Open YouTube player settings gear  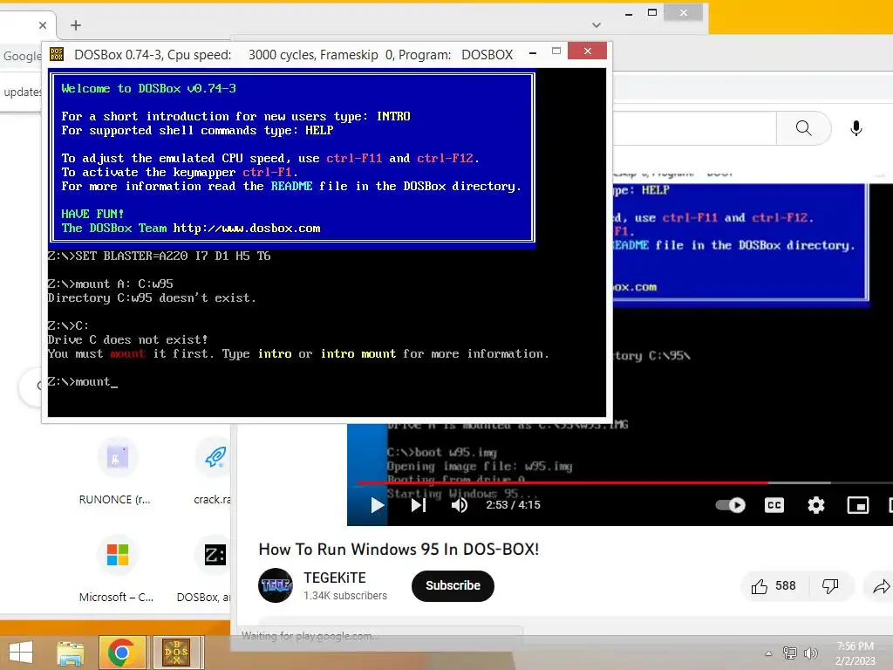pos(816,505)
